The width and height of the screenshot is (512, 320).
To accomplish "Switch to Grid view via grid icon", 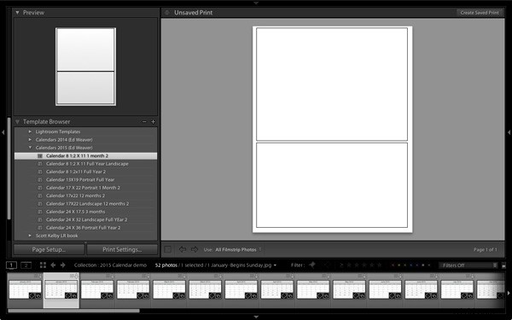I will [x=43, y=265].
